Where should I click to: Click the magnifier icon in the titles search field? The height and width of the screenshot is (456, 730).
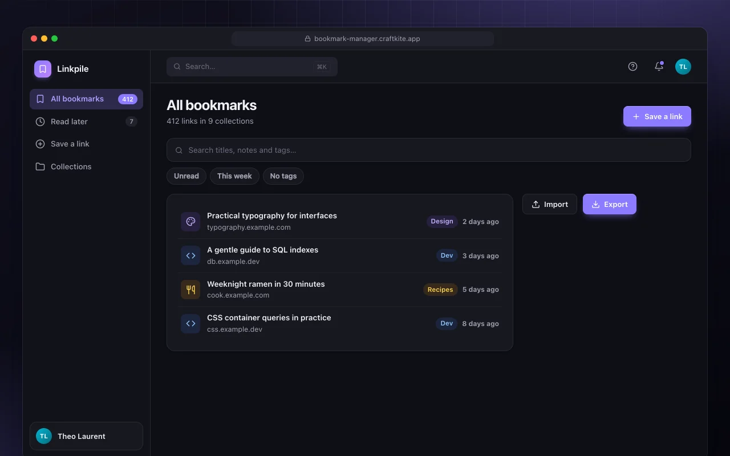tap(179, 150)
